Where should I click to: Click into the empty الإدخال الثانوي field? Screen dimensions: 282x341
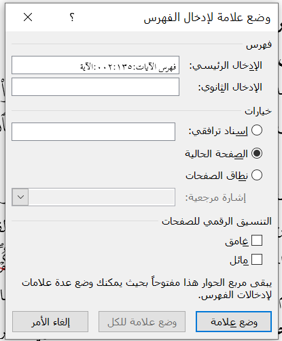tap(95, 87)
